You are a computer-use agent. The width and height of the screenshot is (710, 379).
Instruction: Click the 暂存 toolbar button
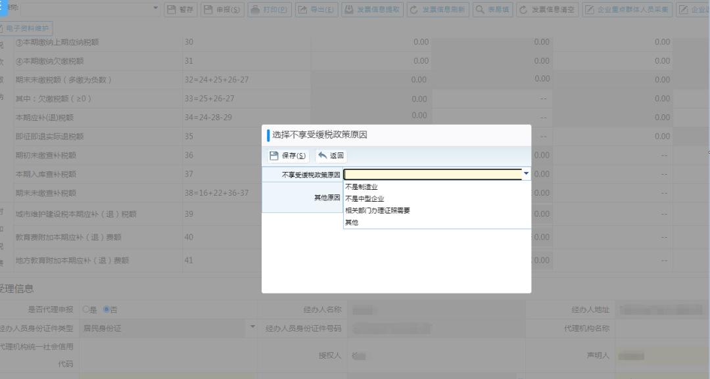coord(180,9)
